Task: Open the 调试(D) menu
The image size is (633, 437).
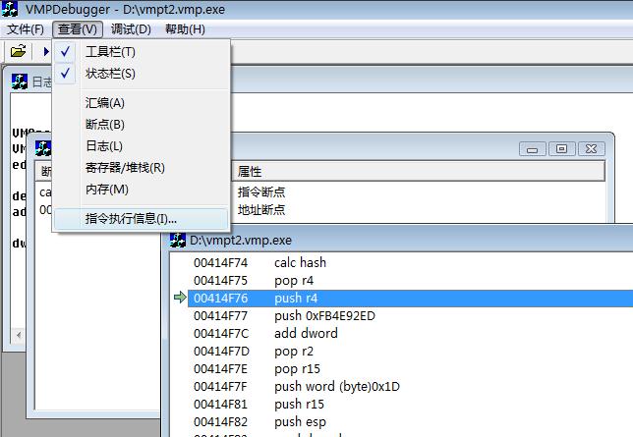Action: pyautogui.click(x=131, y=29)
